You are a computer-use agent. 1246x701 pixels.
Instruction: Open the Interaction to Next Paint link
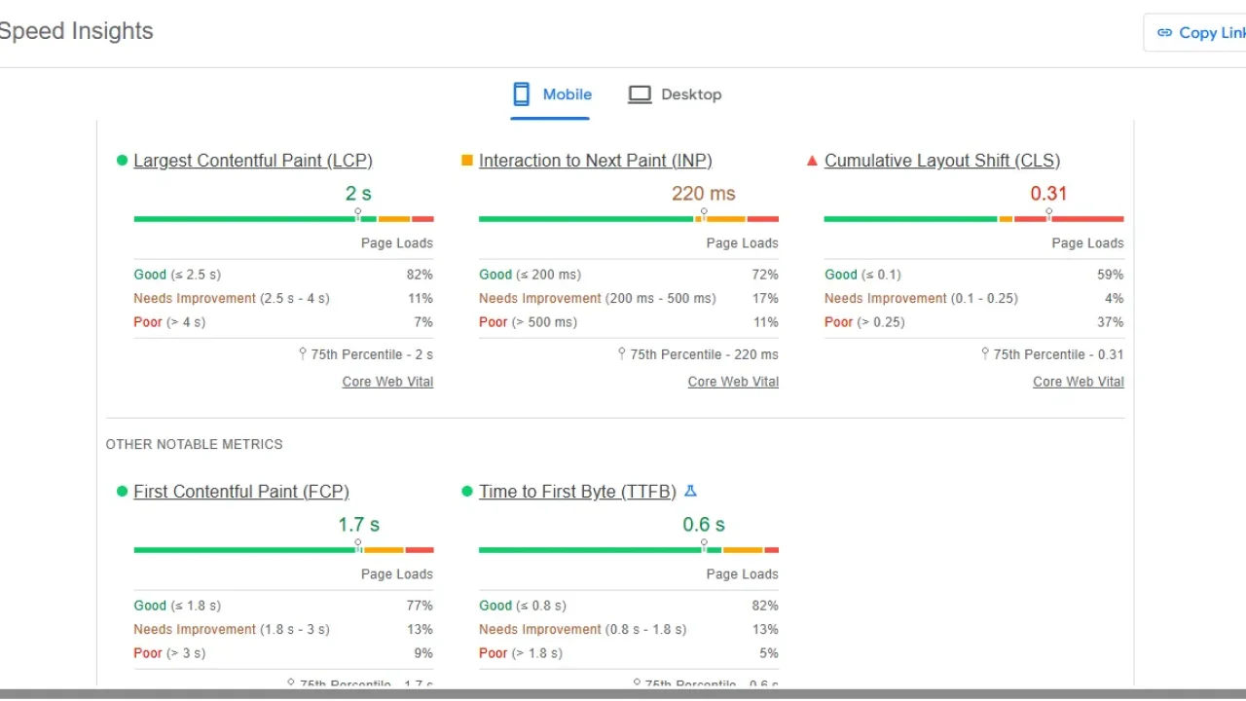coord(596,160)
